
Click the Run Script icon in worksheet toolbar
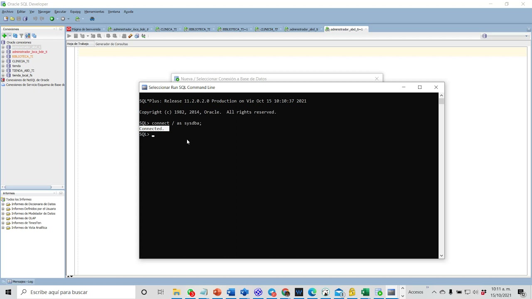(x=76, y=36)
